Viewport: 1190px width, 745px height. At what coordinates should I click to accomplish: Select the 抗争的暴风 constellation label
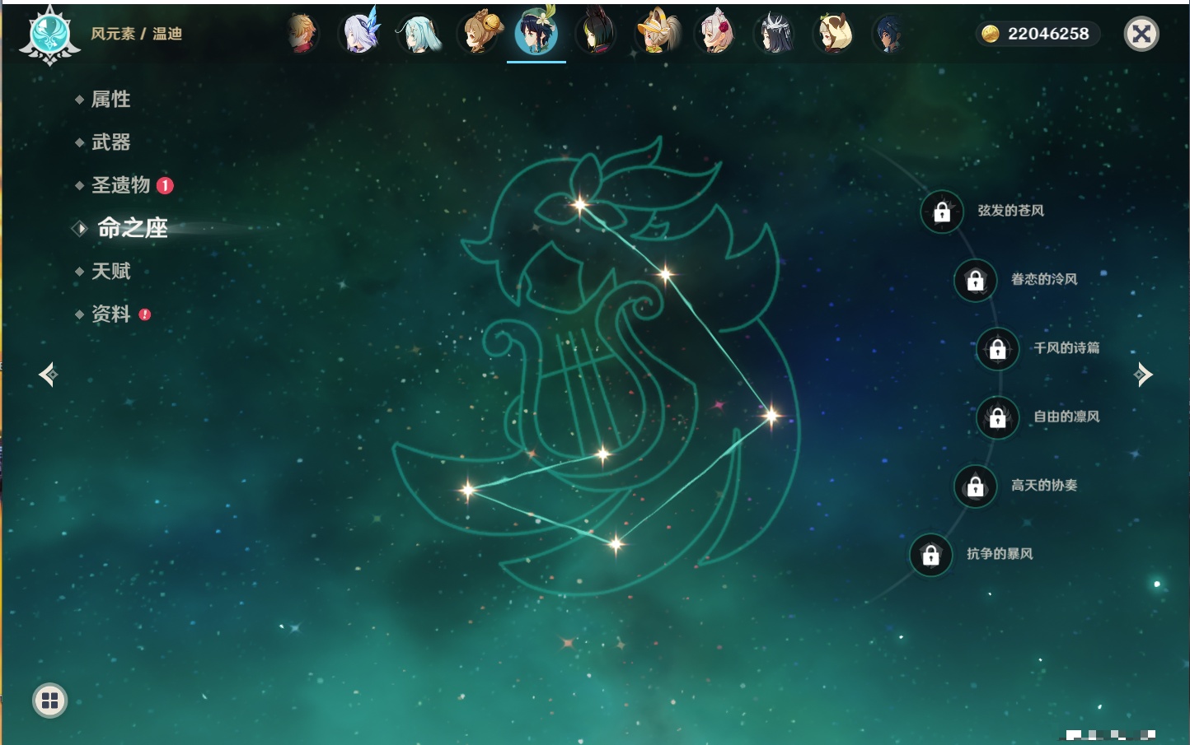coord(1000,553)
